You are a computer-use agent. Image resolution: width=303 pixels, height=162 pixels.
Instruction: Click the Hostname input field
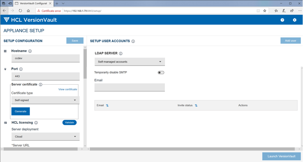45,58
